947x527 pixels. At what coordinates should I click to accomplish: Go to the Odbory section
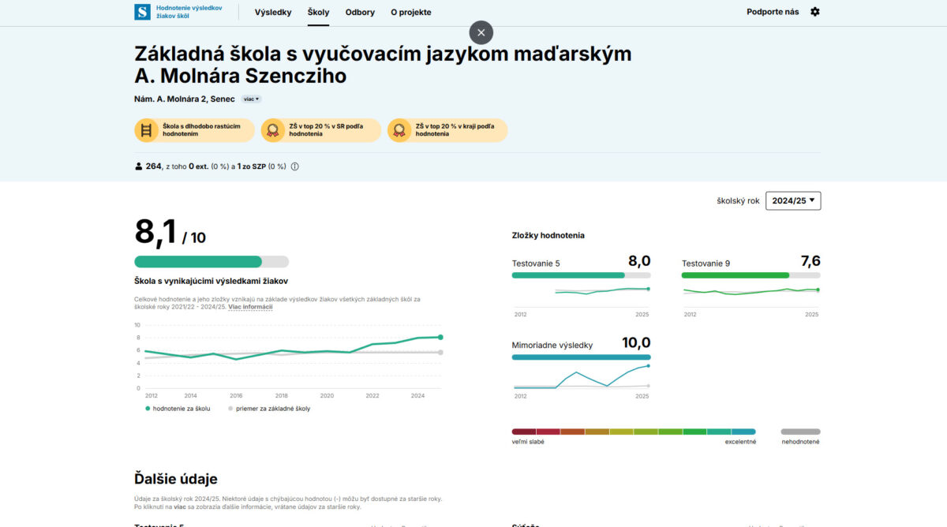360,12
